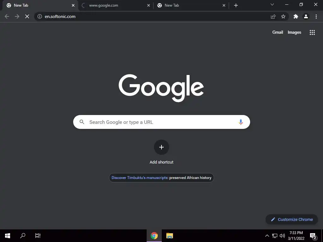The height and width of the screenshot is (242, 323).
Task: Switch to the www.google.com tab
Action: coord(116,5)
